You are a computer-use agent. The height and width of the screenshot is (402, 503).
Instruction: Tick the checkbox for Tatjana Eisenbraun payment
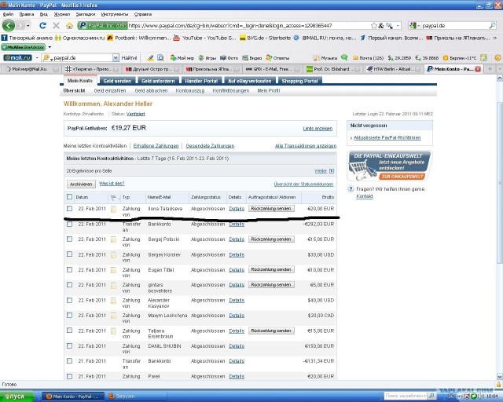coord(69,331)
